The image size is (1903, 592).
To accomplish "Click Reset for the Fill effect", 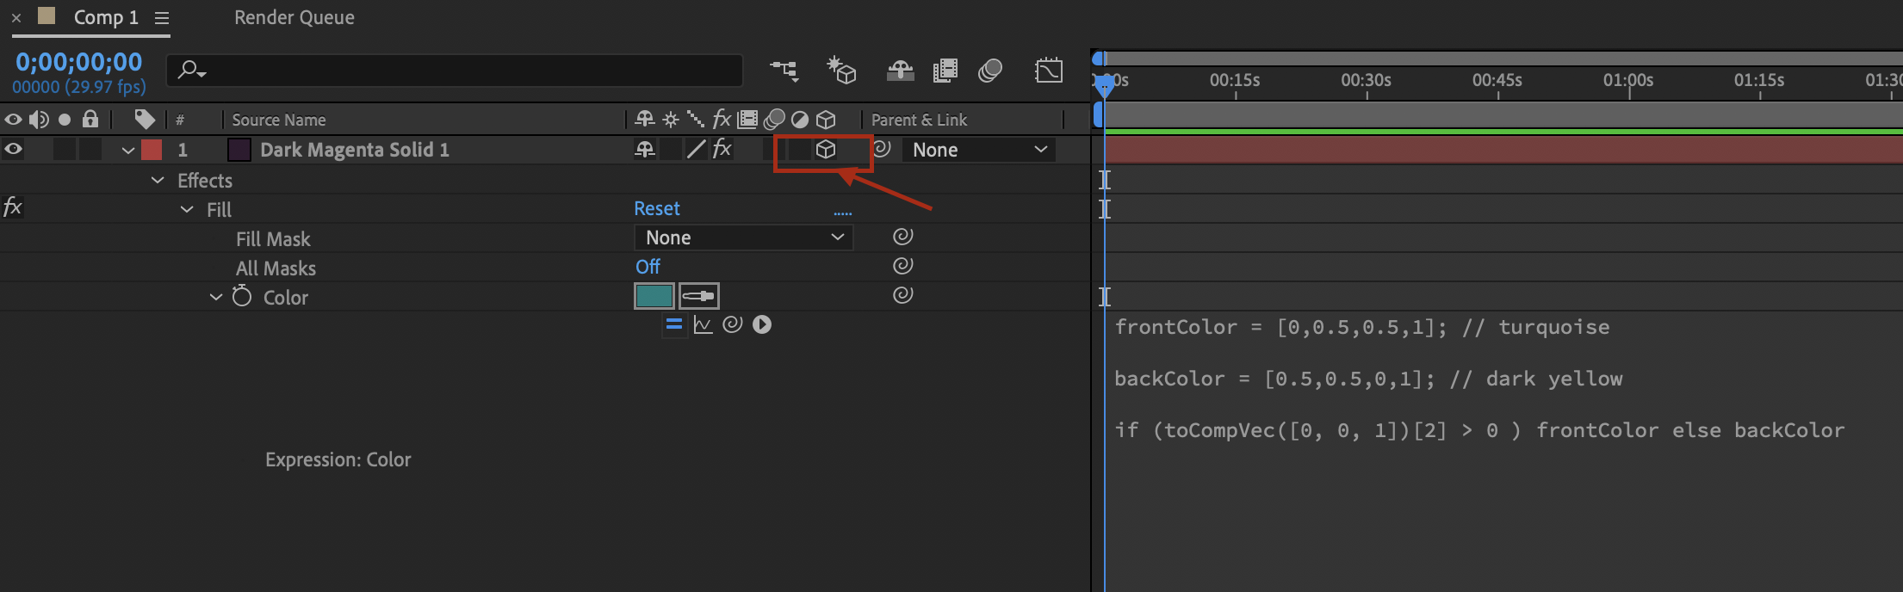I will (x=657, y=208).
